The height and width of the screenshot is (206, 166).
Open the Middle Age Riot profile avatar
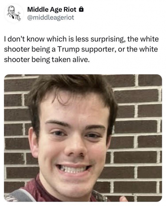click(x=14, y=13)
